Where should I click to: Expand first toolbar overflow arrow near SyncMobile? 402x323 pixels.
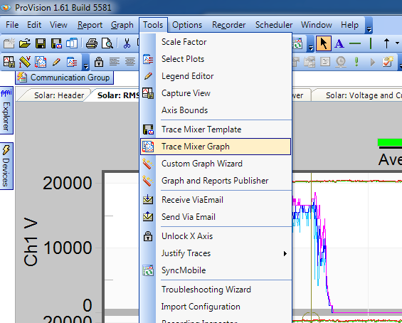coord(311,43)
